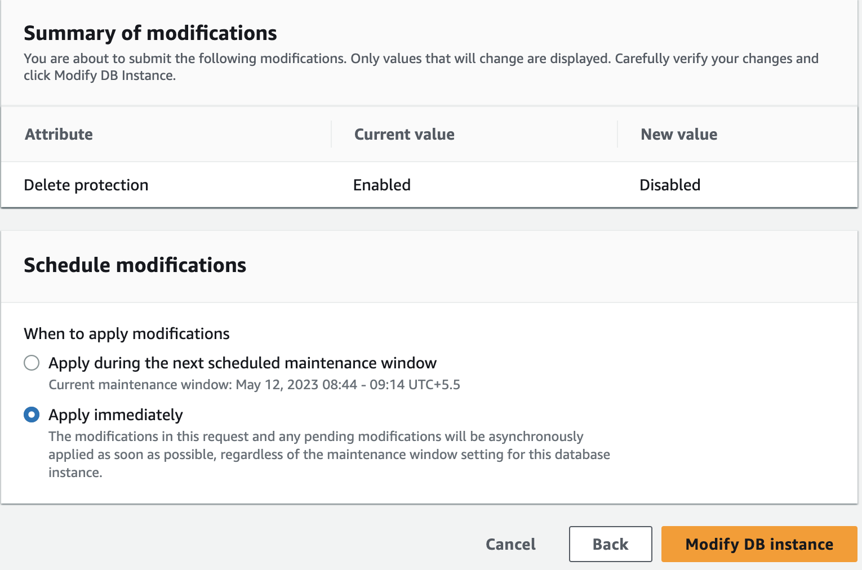Click the Apply immediately label text
Viewport: 862px width, 570px height.
tap(115, 415)
